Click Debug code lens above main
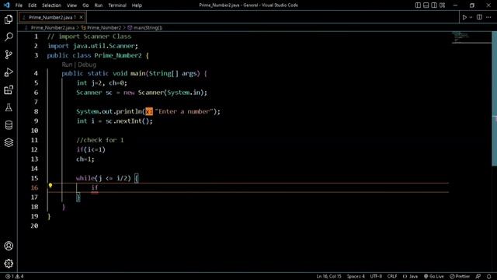Viewport: 497px width, 280px height. (x=87, y=65)
